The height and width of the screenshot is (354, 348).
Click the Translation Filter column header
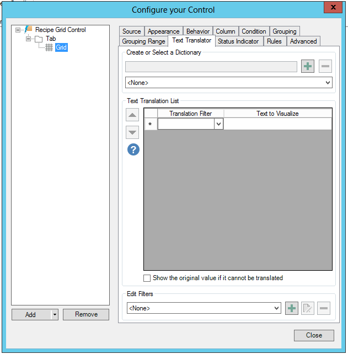tap(191, 114)
